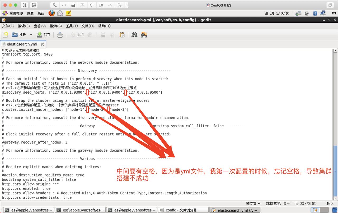This screenshot has height=213, width=338.
Task: Open the VM hard disk icon
Action: 73,5
